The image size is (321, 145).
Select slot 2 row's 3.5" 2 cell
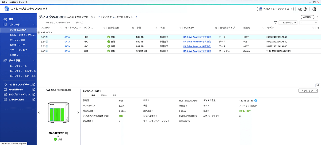coord(44,42)
